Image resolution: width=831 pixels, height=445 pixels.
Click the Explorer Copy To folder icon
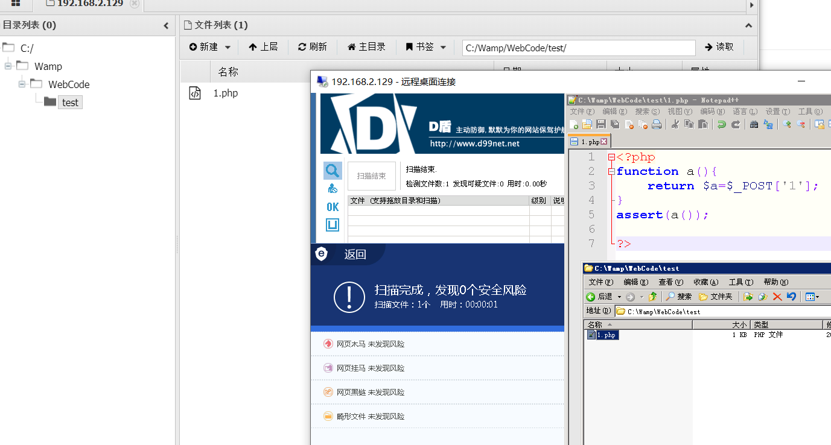click(763, 297)
